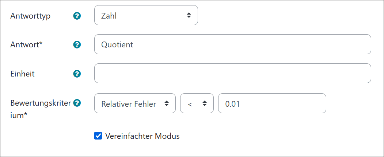Viewport: 384px width, 157px height.
Task: Expand the Relativer Fehler dropdown
Action: tap(135, 103)
